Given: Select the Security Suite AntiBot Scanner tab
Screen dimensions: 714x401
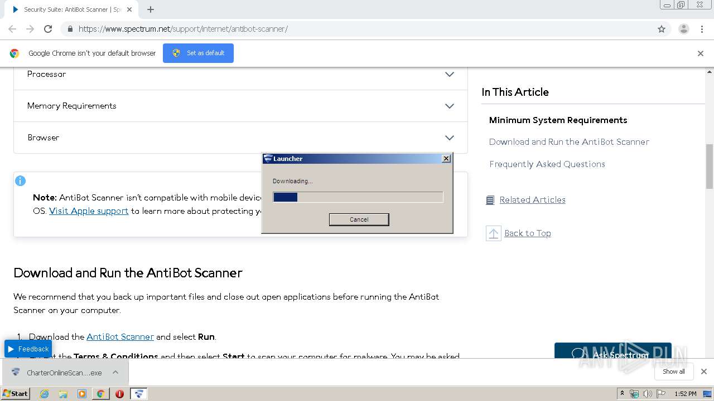Looking at the screenshot, I should pos(73,9).
